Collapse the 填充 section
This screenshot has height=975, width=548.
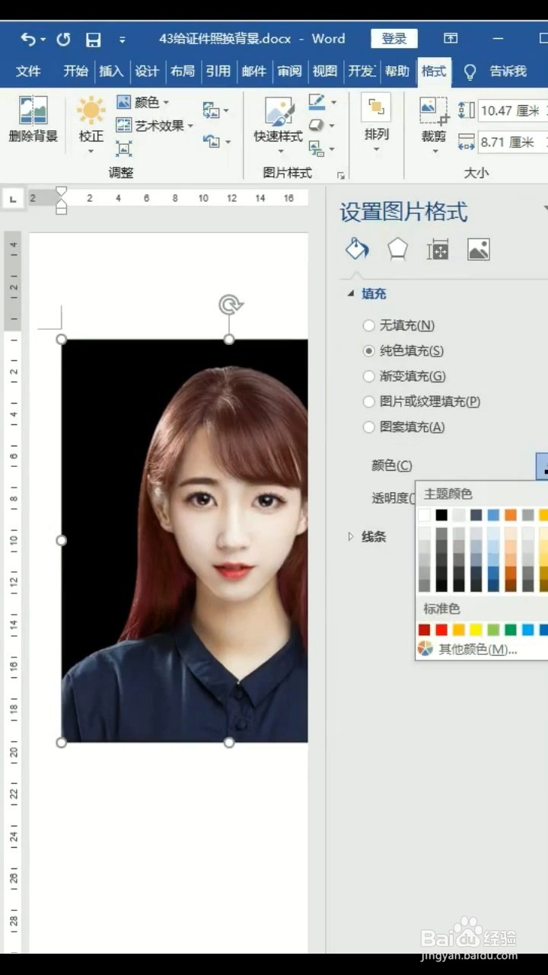point(367,294)
